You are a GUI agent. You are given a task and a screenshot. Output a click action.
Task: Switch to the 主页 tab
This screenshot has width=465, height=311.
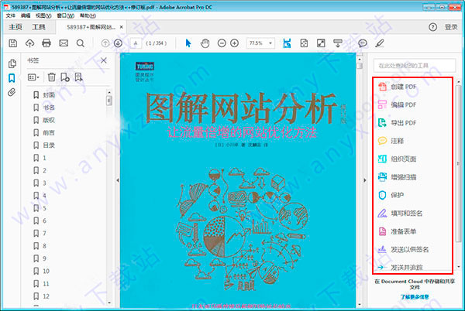pyautogui.click(x=15, y=27)
